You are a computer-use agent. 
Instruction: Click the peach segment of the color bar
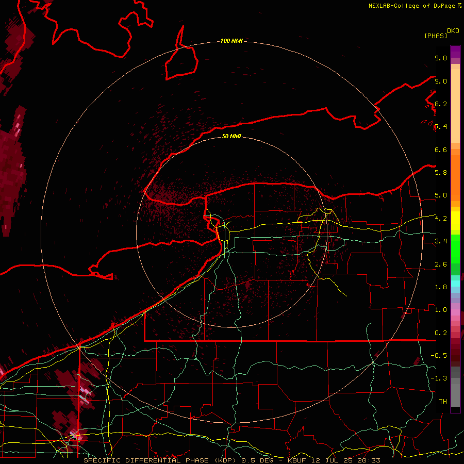pos(455,106)
